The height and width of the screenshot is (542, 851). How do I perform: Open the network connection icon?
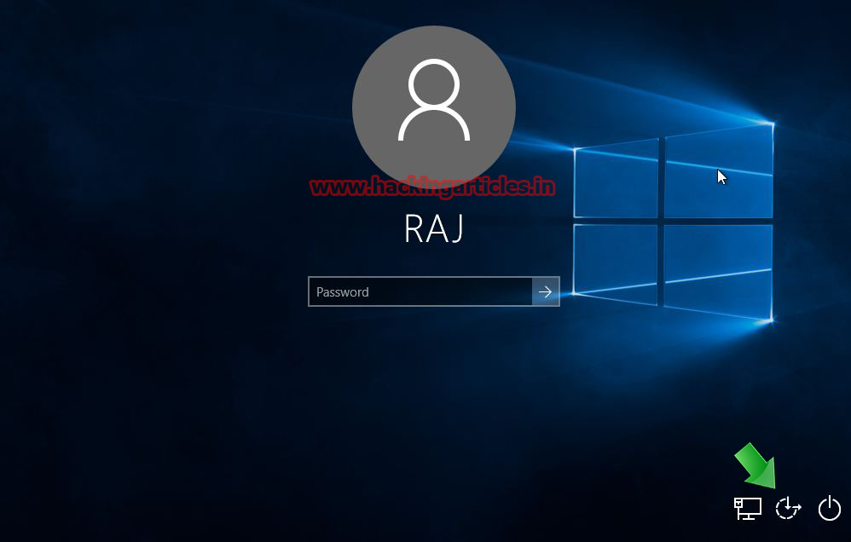pyautogui.click(x=747, y=509)
